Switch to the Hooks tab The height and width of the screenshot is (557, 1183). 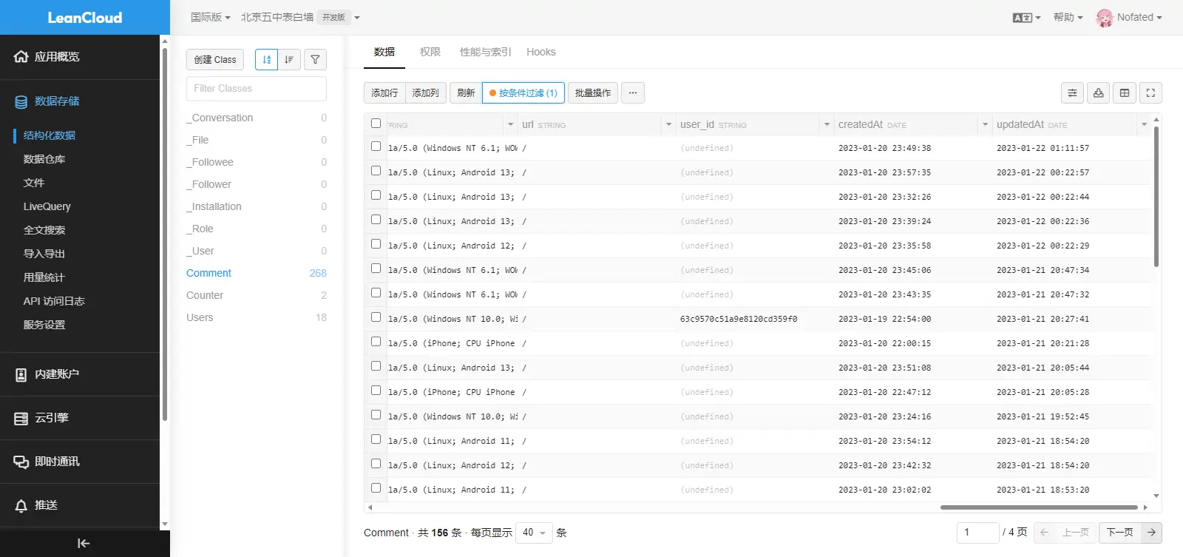(540, 52)
